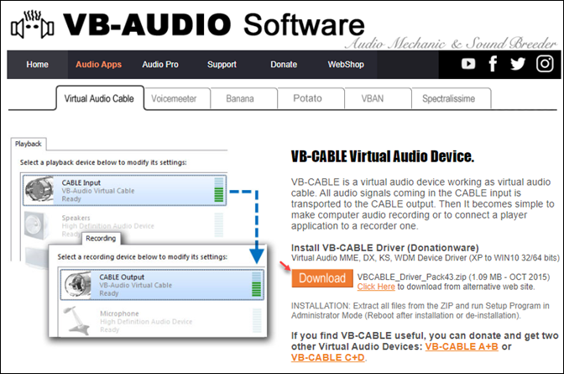
Task: Click the Microphone device icon
Action: point(76,321)
